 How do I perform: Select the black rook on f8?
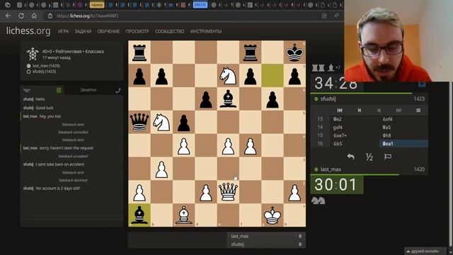click(250, 52)
